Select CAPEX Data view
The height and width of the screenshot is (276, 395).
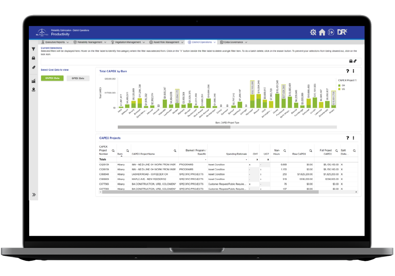(x=53, y=78)
